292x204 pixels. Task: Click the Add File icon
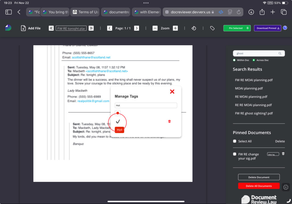[23, 28]
